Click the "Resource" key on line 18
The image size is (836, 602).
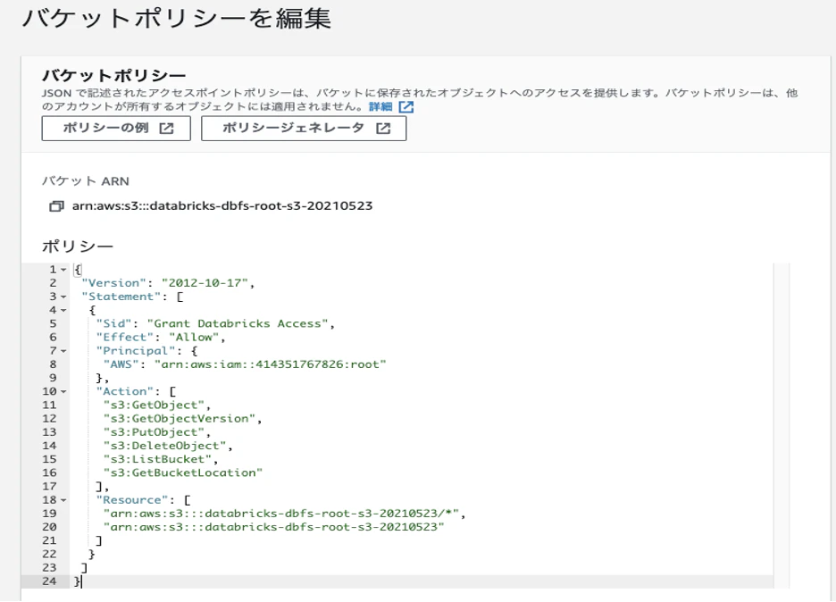(x=131, y=500)
